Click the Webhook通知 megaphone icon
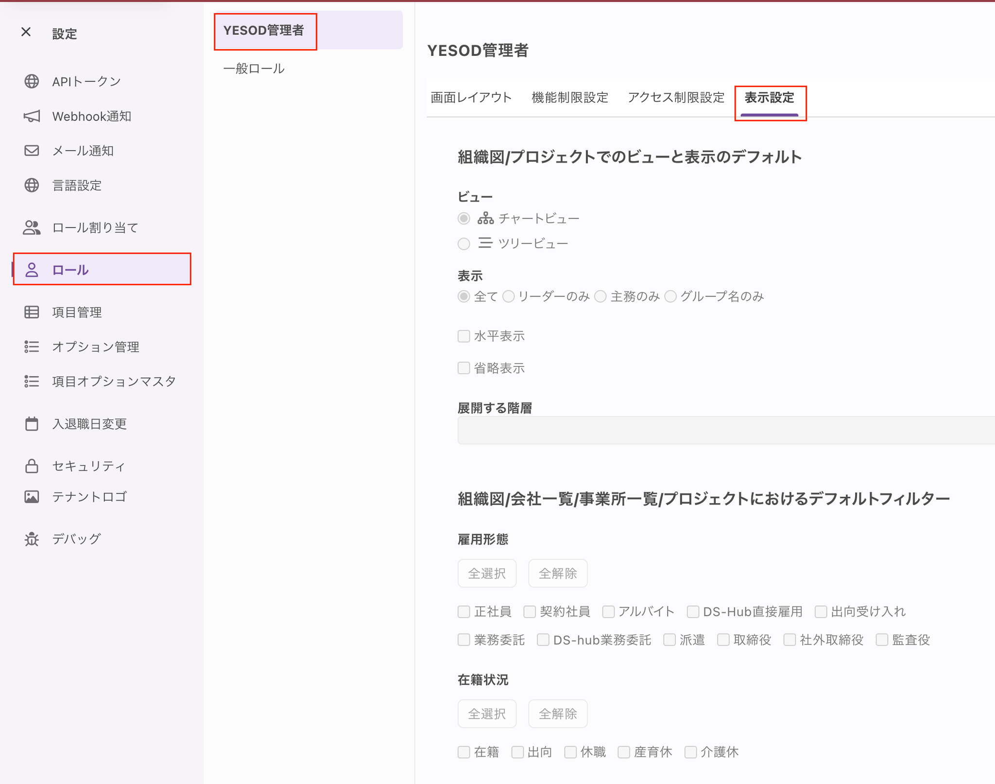Image resolution: width=995 pixels, height=784 pixels. (32, 116)
